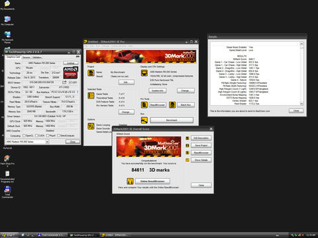Switch to 3DMark2001 taskbar button

115,235
